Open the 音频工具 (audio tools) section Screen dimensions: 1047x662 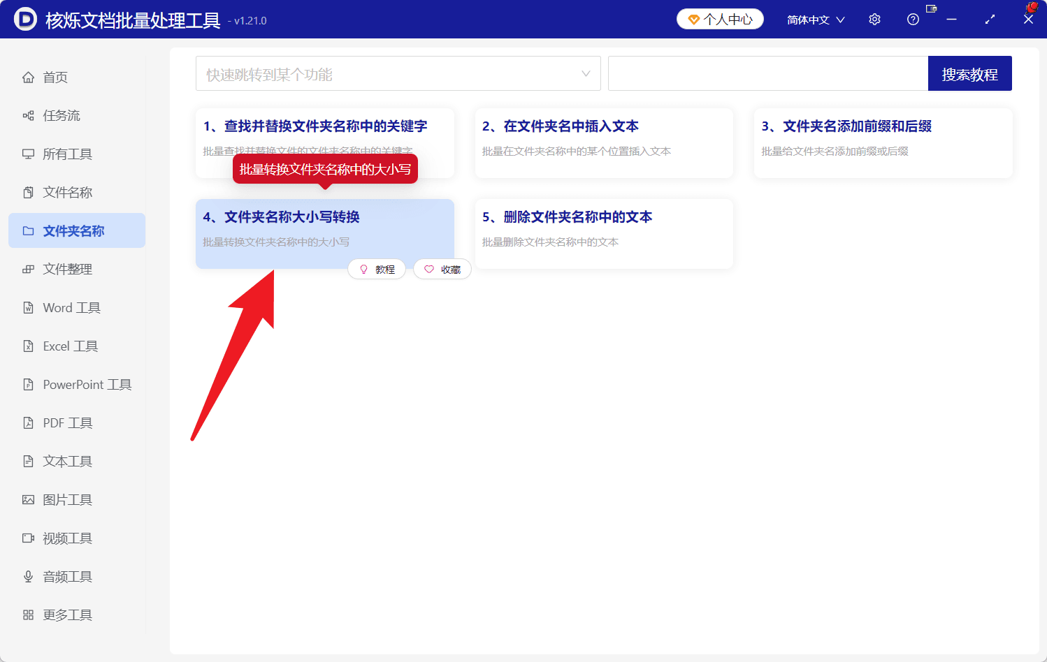click(68, 576)
